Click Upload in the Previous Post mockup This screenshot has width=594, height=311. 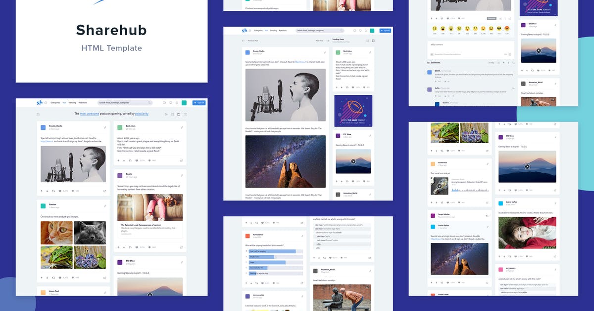385,31
